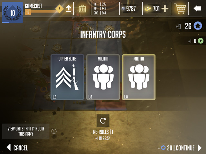Click the upload arrow icon

tap(69, 9)
